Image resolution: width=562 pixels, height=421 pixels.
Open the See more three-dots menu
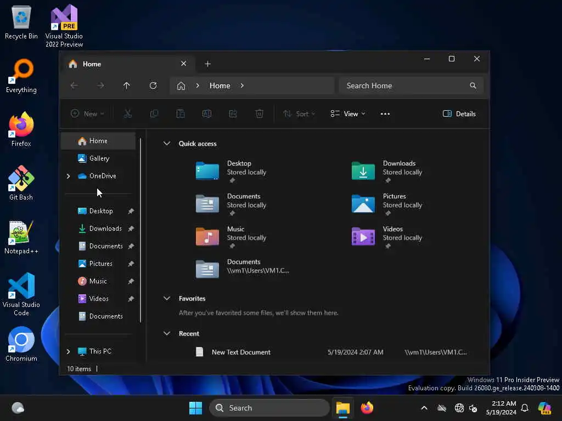[385, 114]
